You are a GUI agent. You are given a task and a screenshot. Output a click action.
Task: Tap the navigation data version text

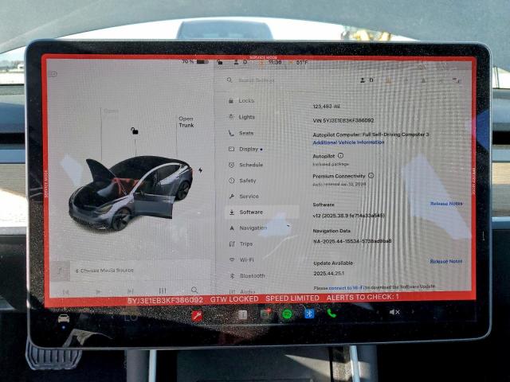point(352,241)
